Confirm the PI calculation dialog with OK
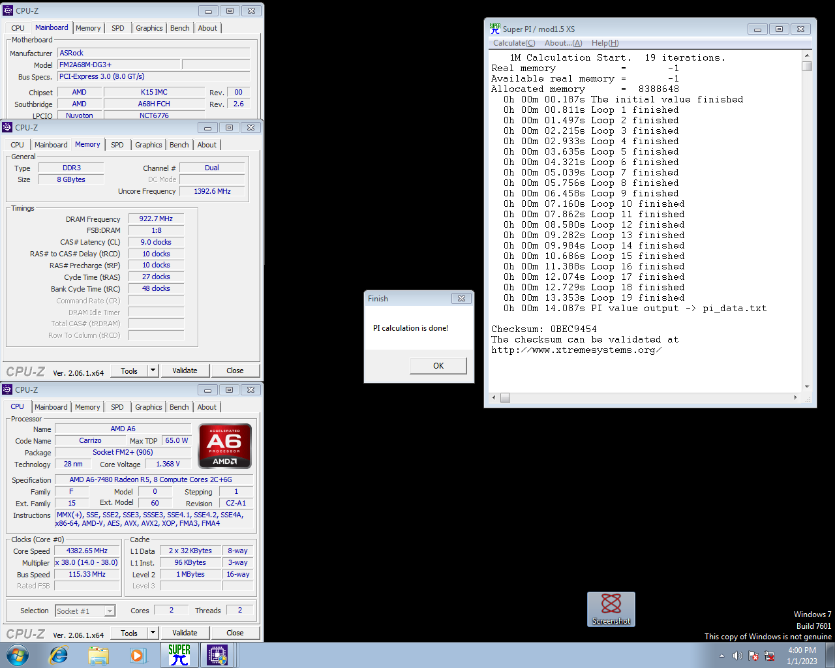 (x=438, y=366)
